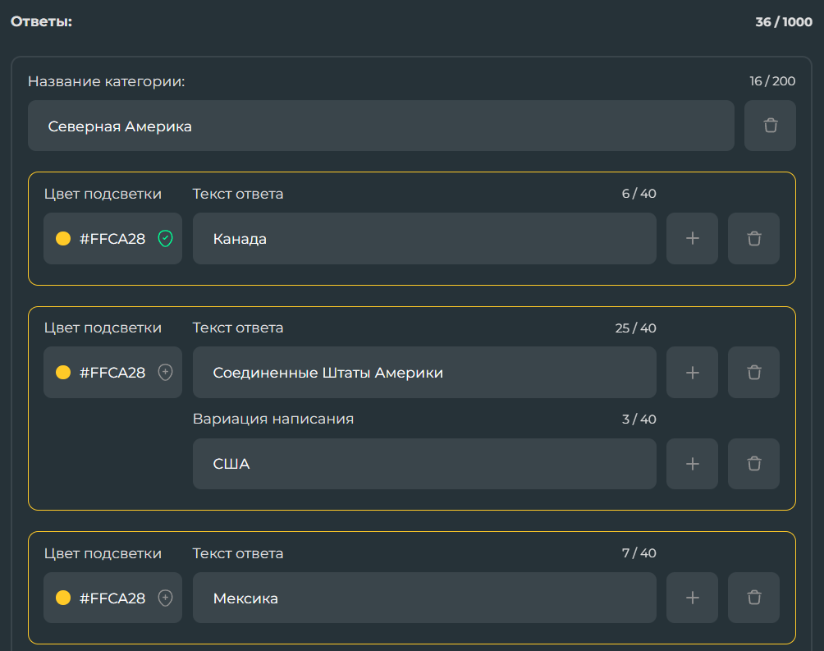
Task: Click the США variation input field
Action: pos(424,464)
